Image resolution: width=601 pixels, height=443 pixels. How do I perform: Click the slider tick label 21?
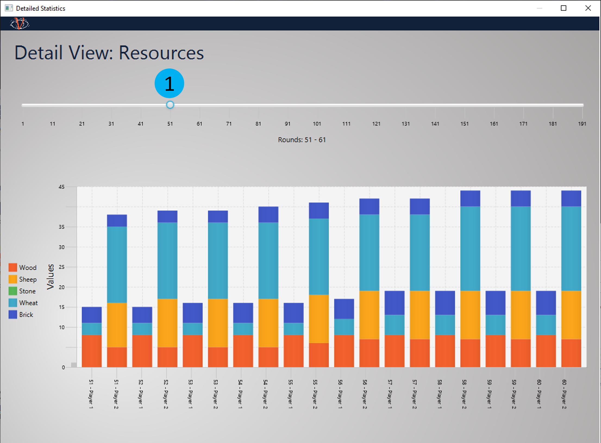pos(82,124)
